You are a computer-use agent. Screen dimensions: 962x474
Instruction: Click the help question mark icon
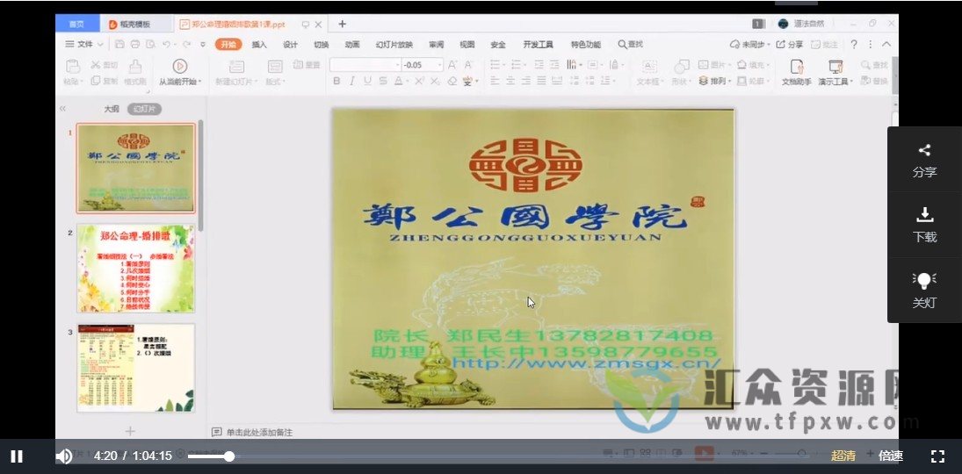point(854,44)
